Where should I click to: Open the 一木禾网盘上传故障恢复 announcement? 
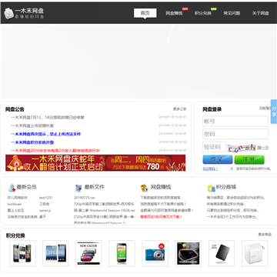[32, 125]
